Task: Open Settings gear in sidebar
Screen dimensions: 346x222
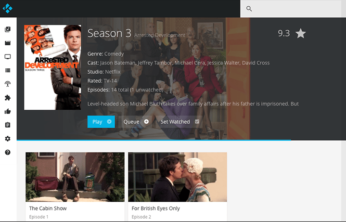Action: tap(8, 139)
